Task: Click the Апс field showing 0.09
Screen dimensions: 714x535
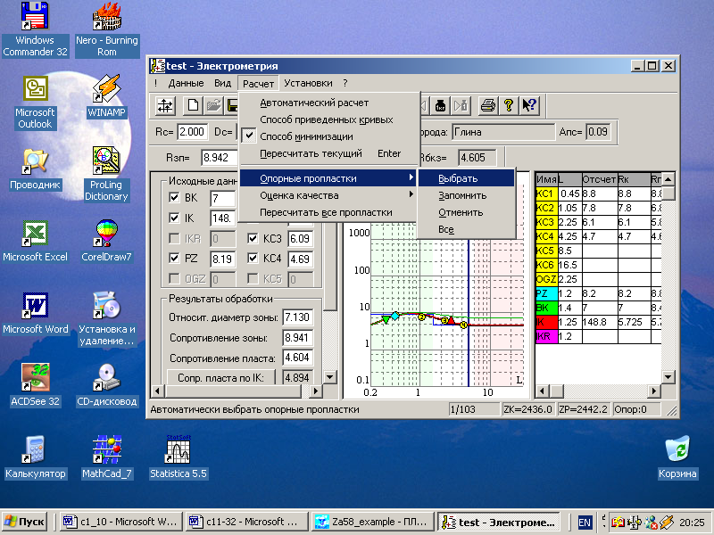Action: [597, 132]
